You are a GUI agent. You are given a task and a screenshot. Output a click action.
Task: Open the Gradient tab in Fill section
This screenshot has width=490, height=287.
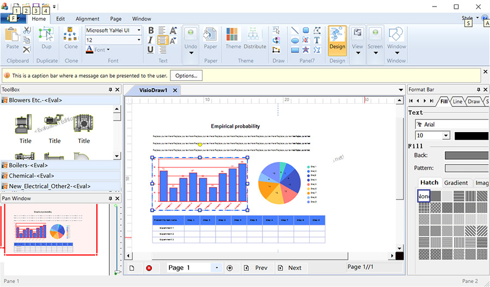tap(456, 183)
